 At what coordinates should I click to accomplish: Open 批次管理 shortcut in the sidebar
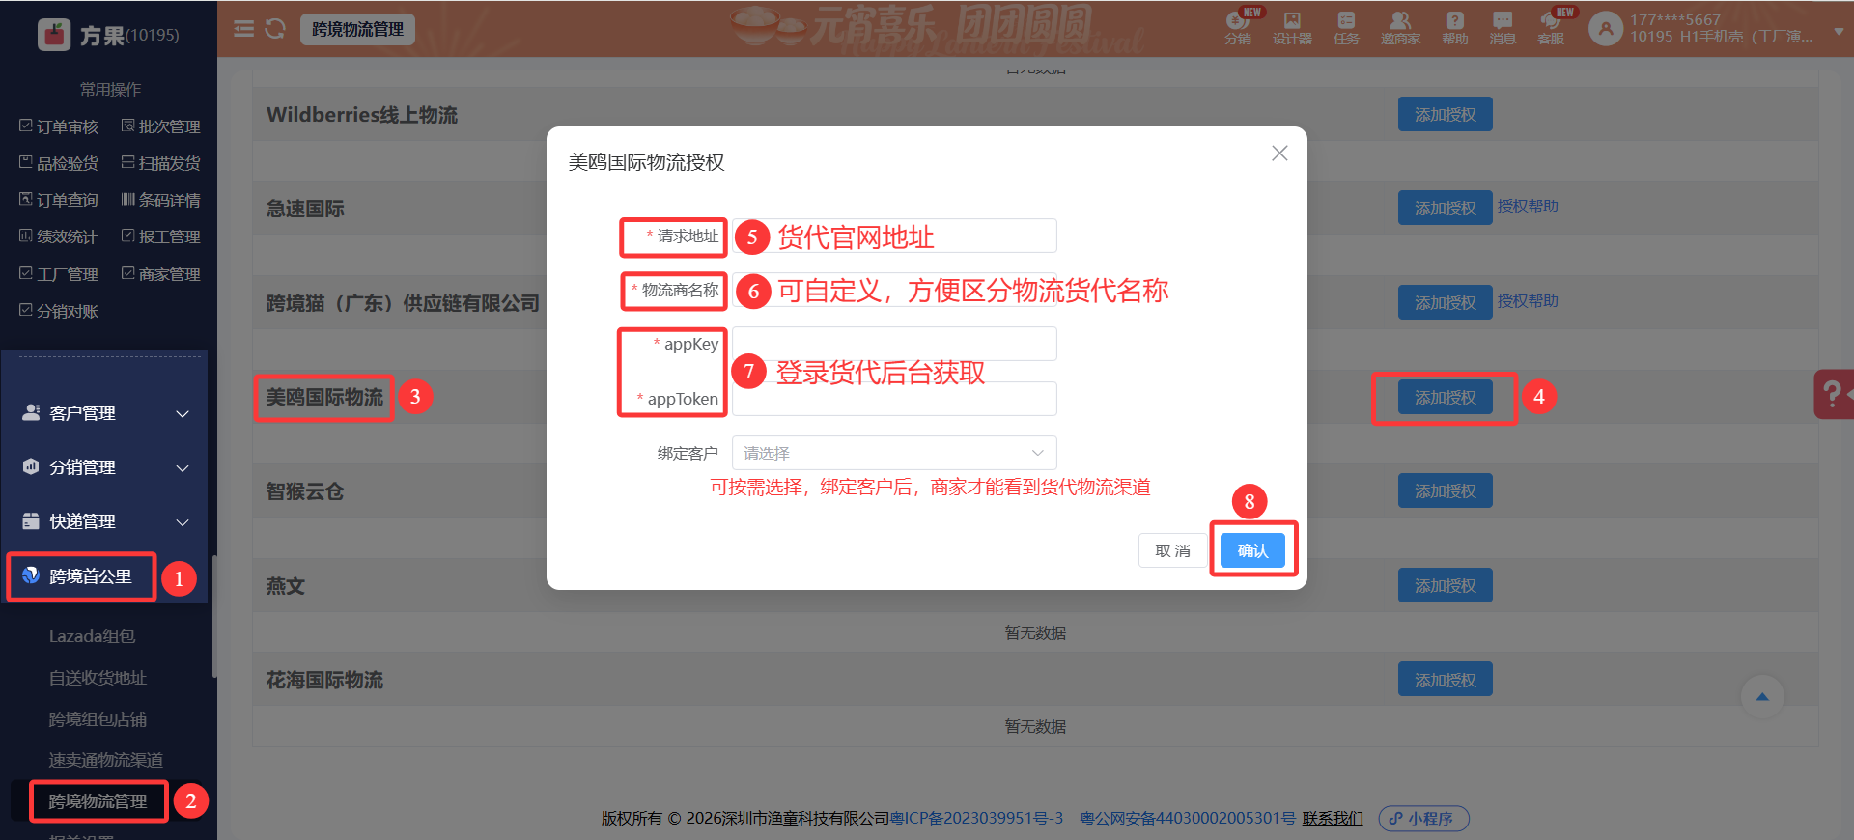click(x=161, y=126)
